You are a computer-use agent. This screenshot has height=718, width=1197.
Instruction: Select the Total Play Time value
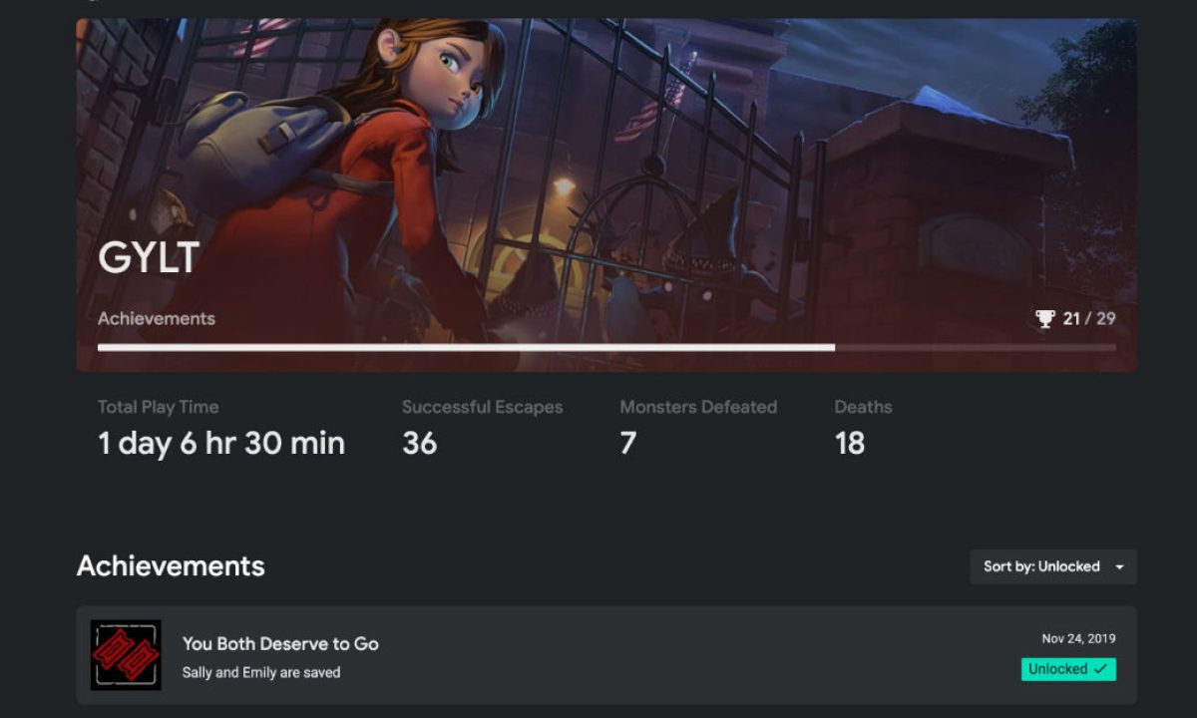(x=221, y=444)
